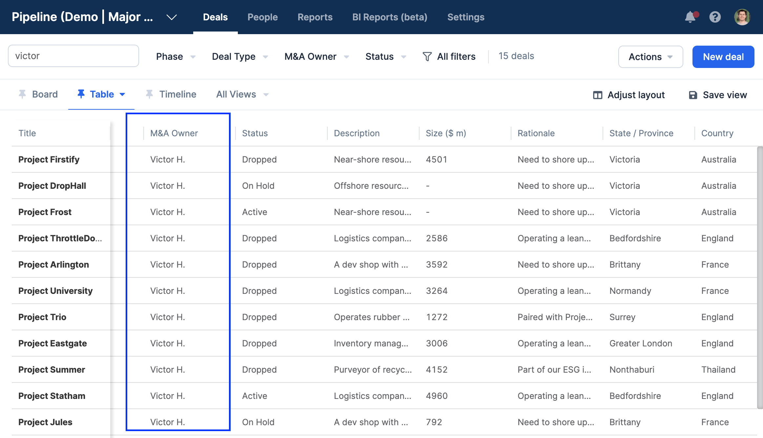Click the Board view pin icon
Screen dimensions: 763x438
point(22,94)
